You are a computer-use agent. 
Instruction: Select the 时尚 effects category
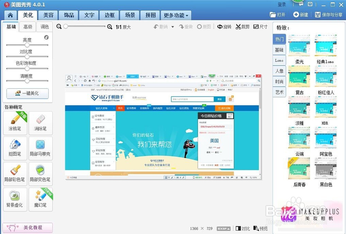[x=279, y=81]
